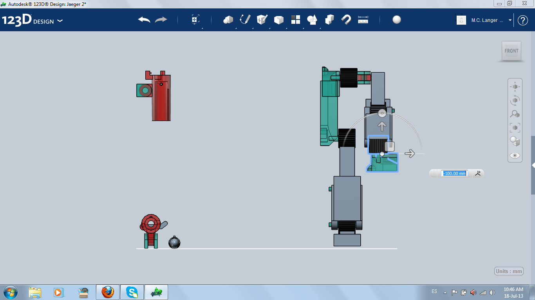Viewport: 535px width, 300px height.
Task: Select the Pan navigation tool
Action: [x=515, y=87]
